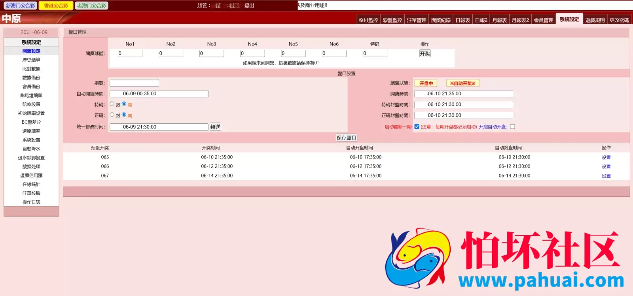Select 系統設定 top menu tab
Image resolution: width=633 pixels, height=296 pixels.
[x=569, y=19]
